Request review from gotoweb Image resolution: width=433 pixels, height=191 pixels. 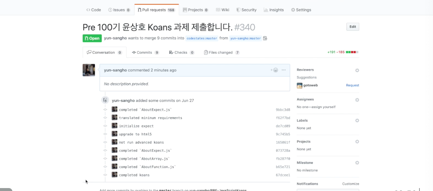[x=353, y=85]
